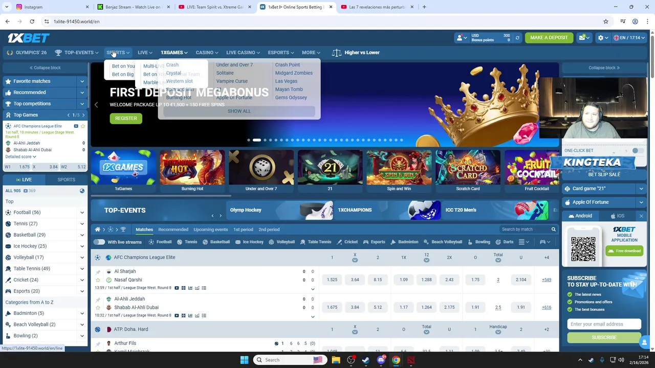
Task: Close the mobile application panel
Action: pos(641,216)
